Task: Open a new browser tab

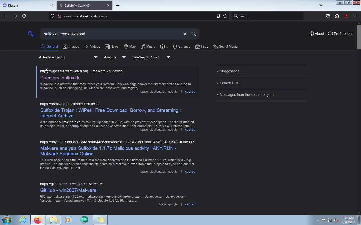Action: click(118, 5)
